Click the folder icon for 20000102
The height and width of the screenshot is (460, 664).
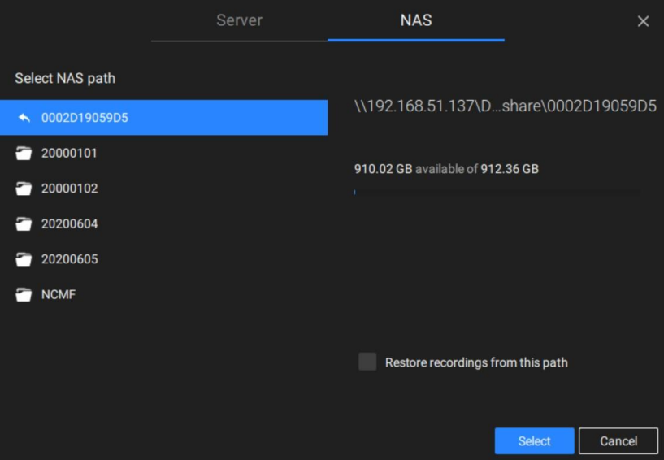(x=24, y=189)
